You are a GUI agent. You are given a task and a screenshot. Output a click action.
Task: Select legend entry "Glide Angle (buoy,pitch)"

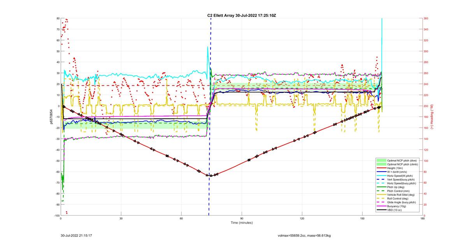coord(402,202)
